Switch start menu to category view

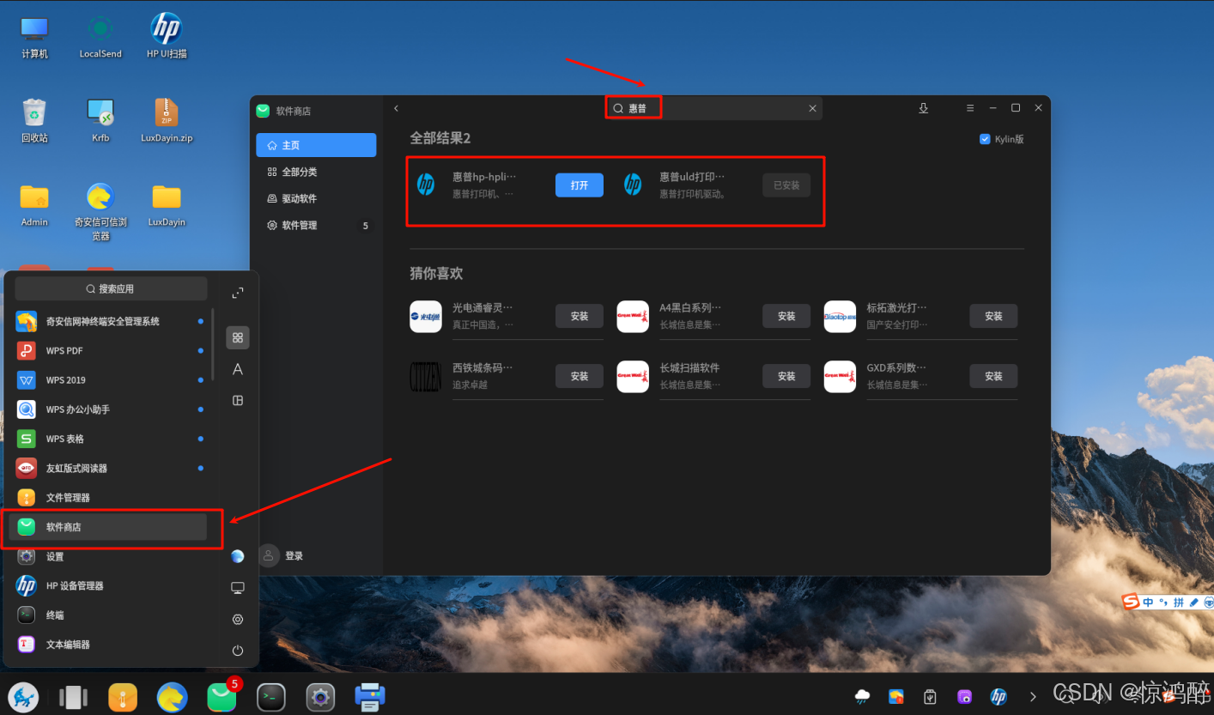coord(238,400)
